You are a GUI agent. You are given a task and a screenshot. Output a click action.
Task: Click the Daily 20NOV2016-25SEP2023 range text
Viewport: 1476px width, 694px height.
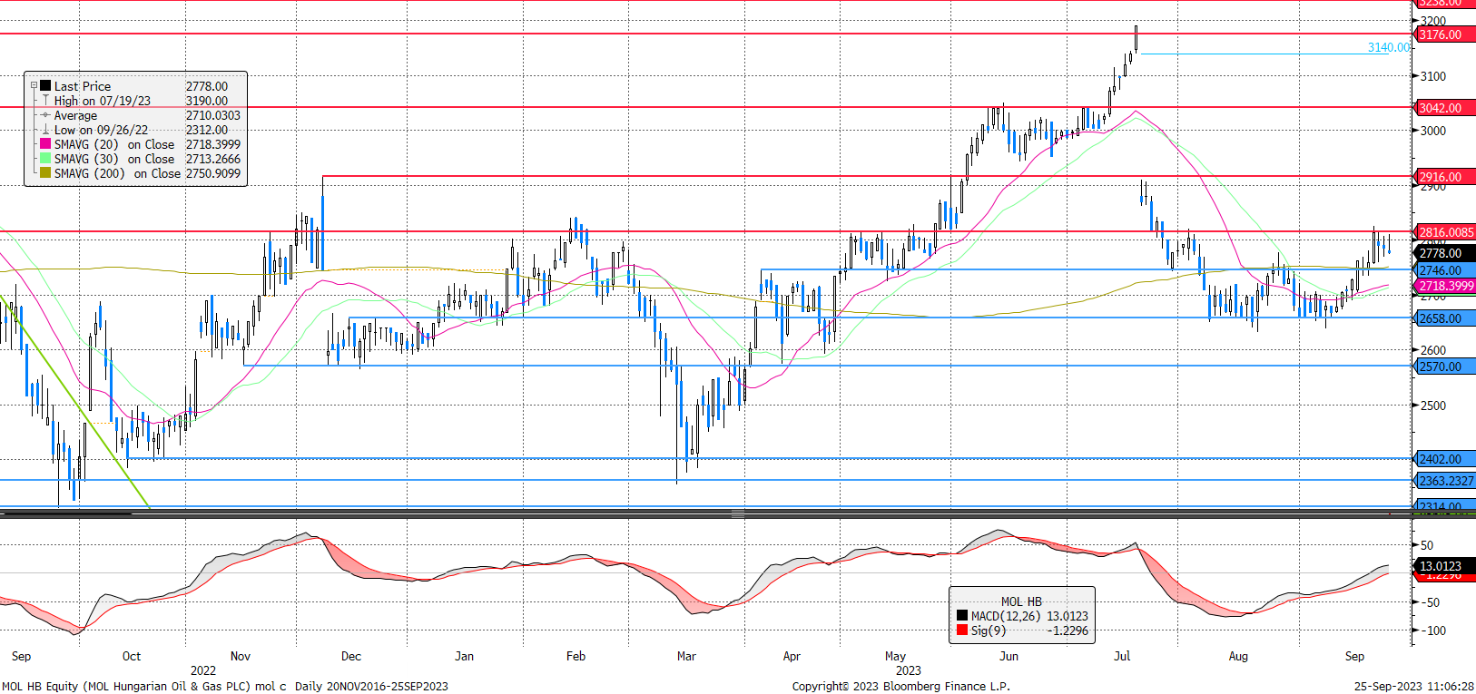(371, 686)
